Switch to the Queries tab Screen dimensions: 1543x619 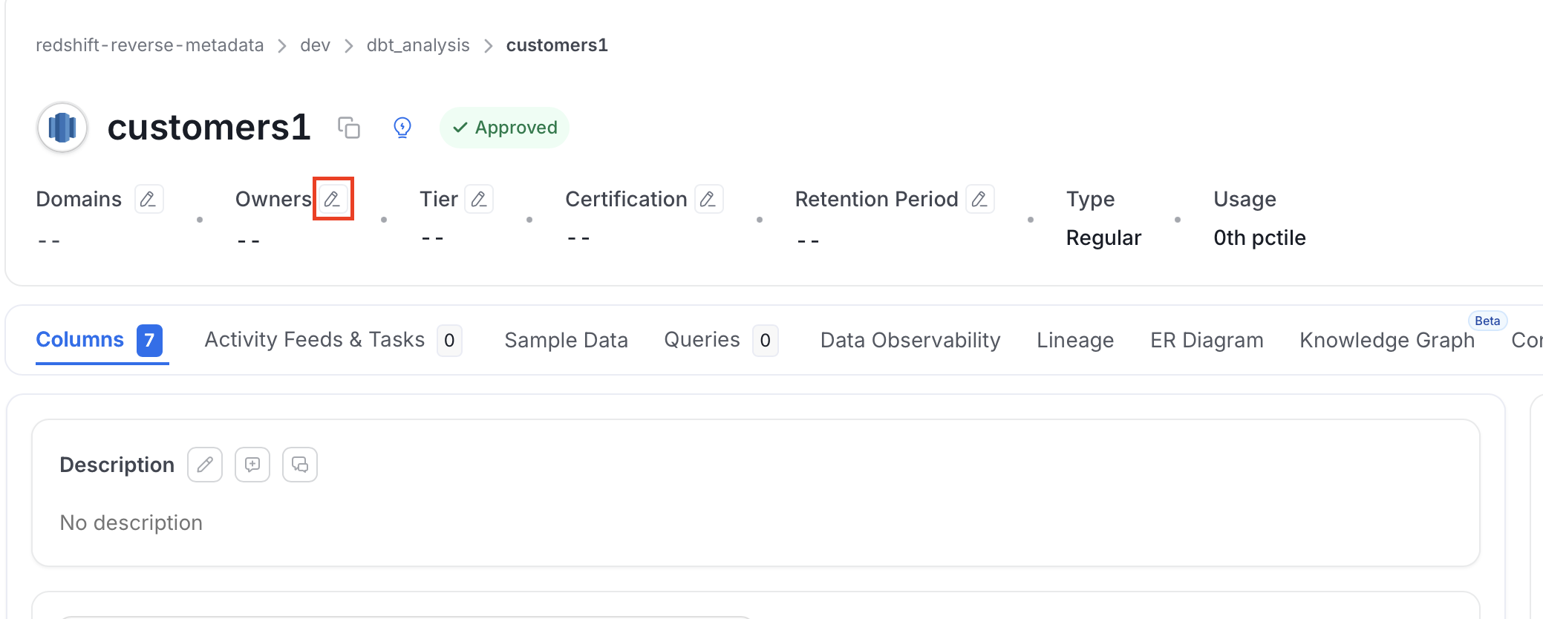tap(721, 340)
